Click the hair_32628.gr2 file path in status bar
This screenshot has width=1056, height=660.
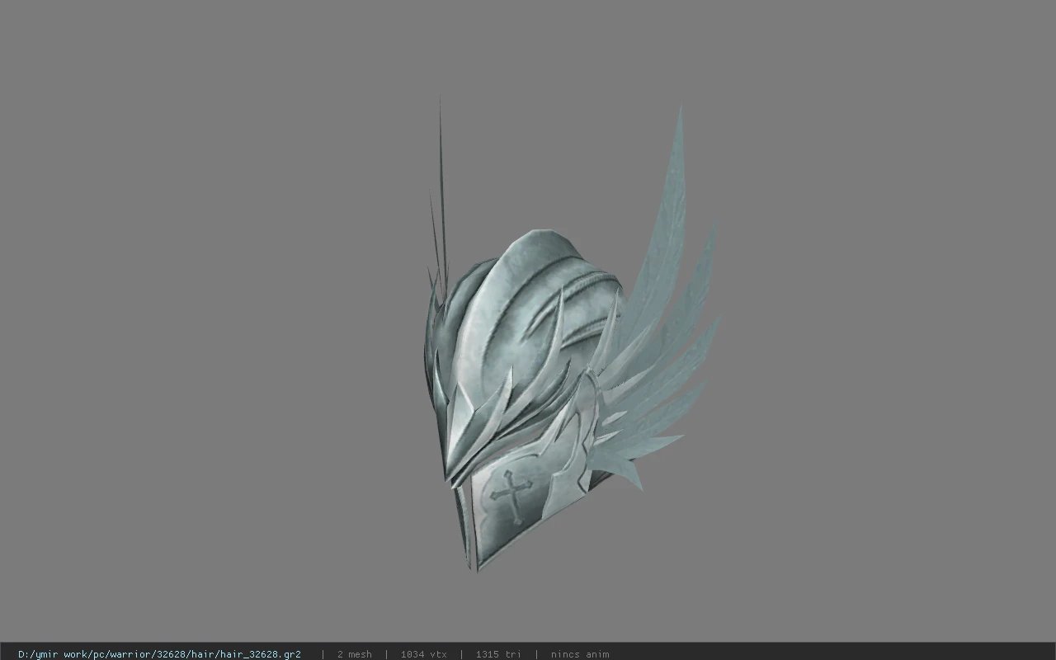tap(159, 654)
